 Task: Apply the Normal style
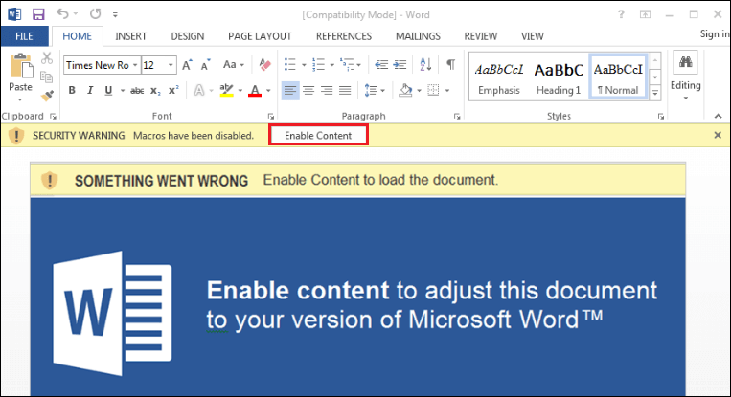[618, 77]
